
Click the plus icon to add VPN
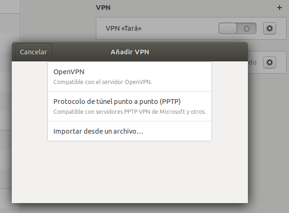[279, 8]
